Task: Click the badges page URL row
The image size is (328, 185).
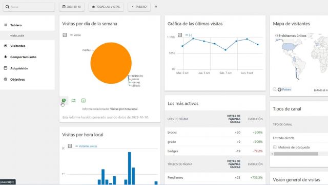Action: click(x=215, y=151)
